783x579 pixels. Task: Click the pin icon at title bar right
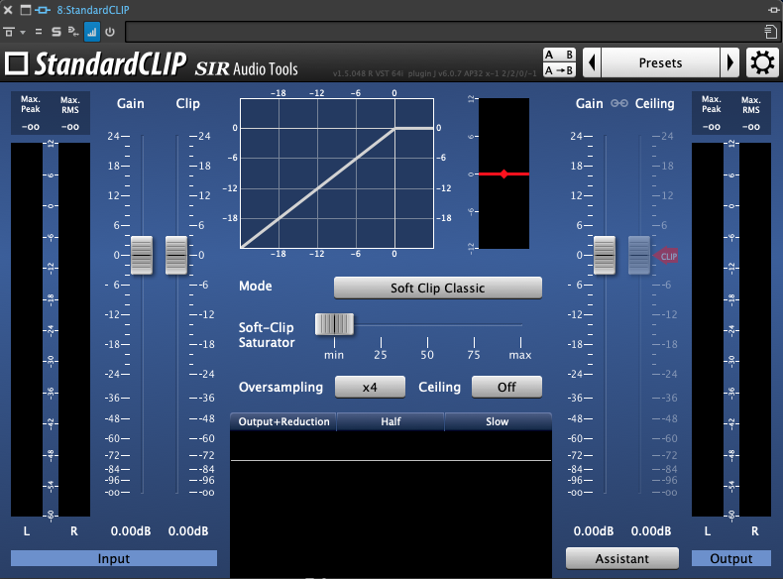tap(773, 10)
